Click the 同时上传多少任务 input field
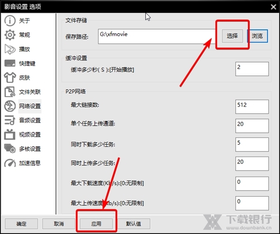This screenshot has width=280, height=234. 252,164
